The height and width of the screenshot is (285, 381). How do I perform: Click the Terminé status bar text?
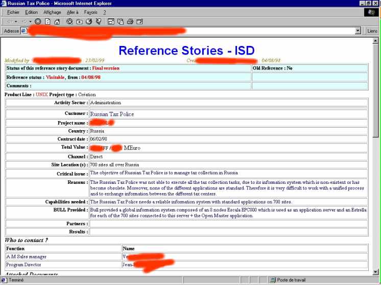pos(16,280)
